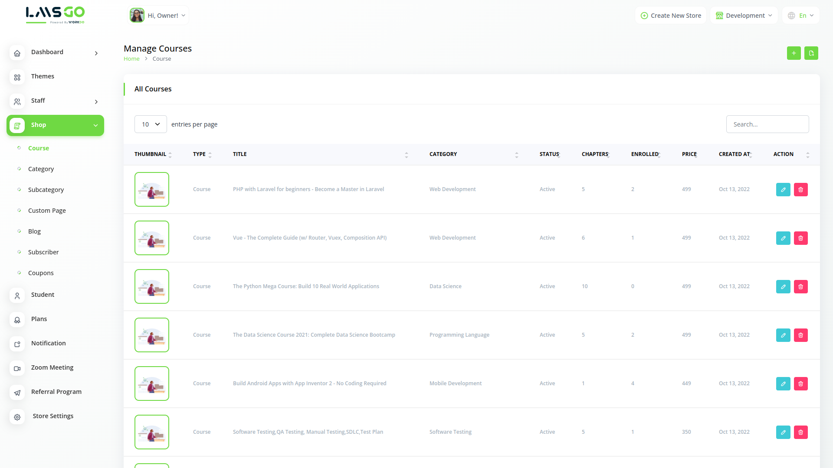Open Referral Program in sidebar

(56, 392)
